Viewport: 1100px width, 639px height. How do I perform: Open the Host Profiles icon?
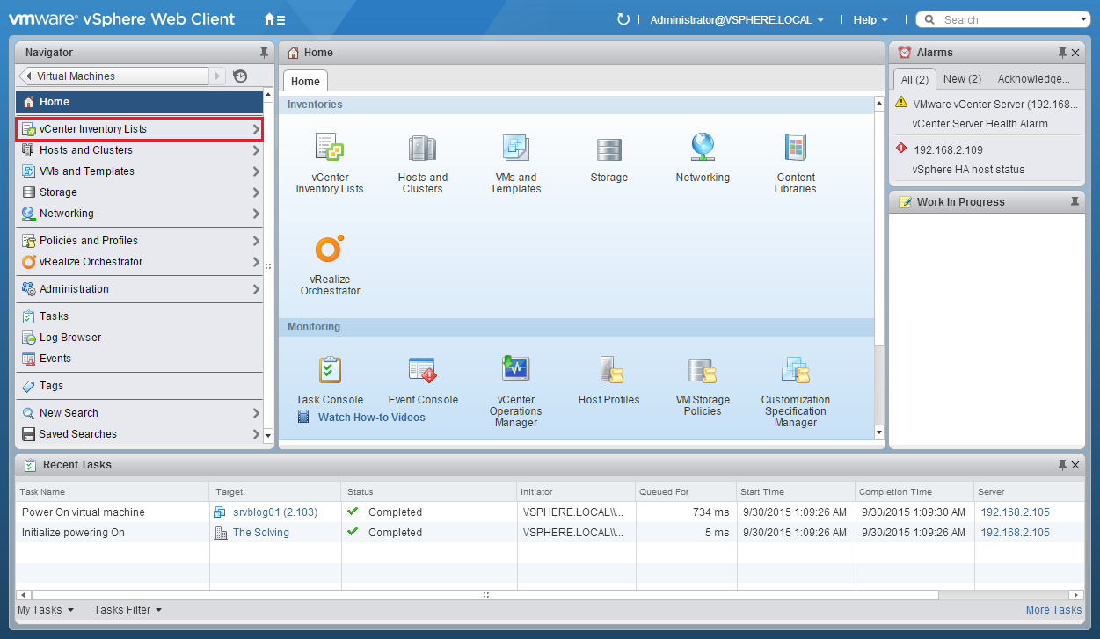(x=610, y=369)
